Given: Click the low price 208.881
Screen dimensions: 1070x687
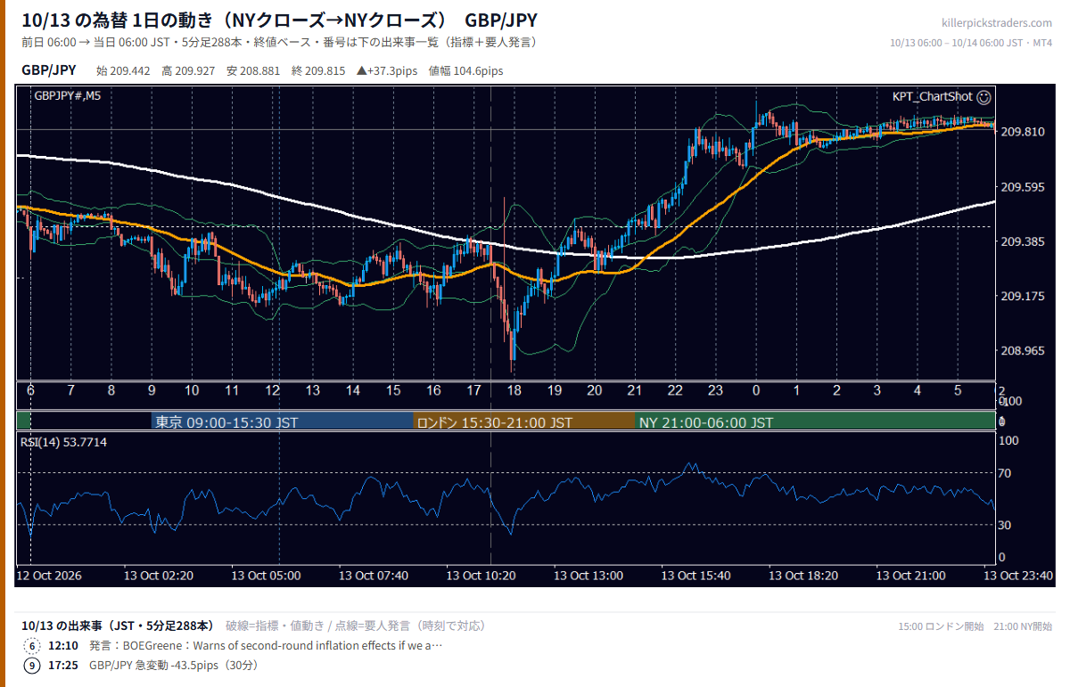Looking at the screenshot, I should pyautogui.click(x=253, y=71).
